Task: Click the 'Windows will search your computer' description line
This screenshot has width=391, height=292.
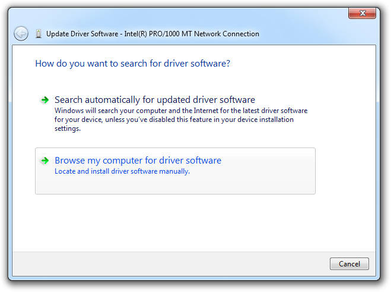Action: (181, 111)
